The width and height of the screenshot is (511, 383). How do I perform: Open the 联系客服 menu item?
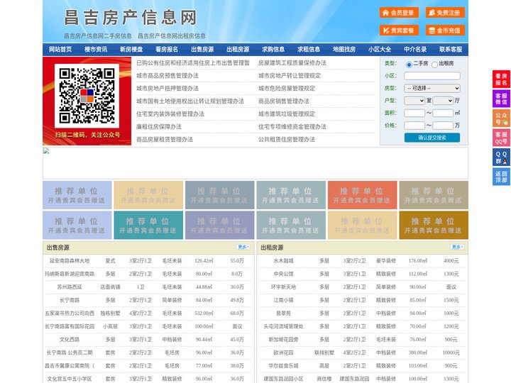[x=451, y=50]
